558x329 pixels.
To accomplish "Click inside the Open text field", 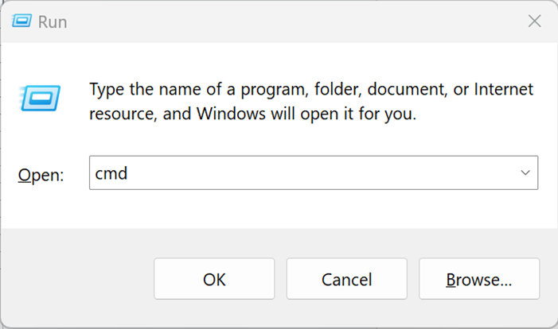I will (x=302, y=172).
